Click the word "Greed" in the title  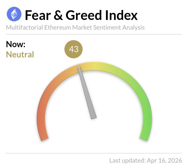click(83, 15)
